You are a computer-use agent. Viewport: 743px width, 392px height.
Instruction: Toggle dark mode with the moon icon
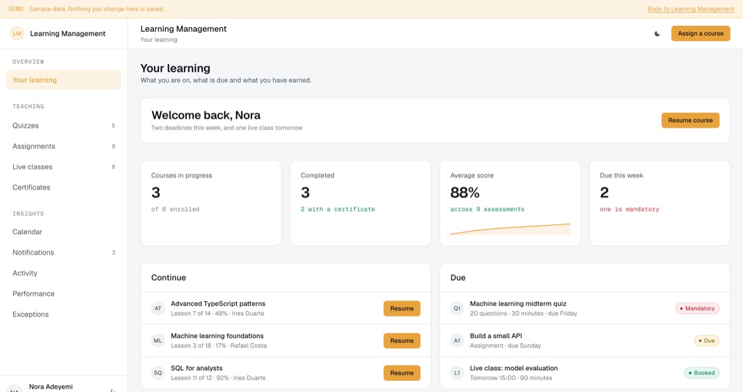(657, 34)
